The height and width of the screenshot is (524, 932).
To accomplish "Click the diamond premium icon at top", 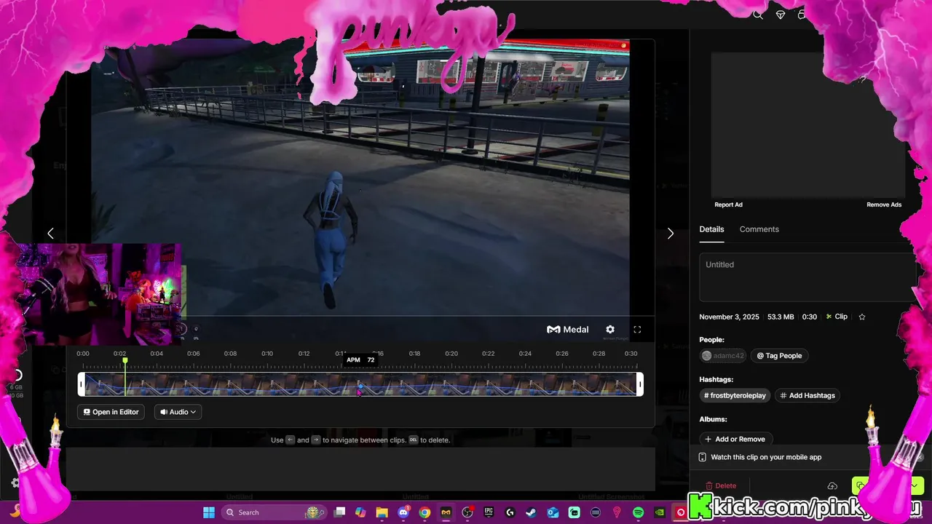I will point(781,15).
